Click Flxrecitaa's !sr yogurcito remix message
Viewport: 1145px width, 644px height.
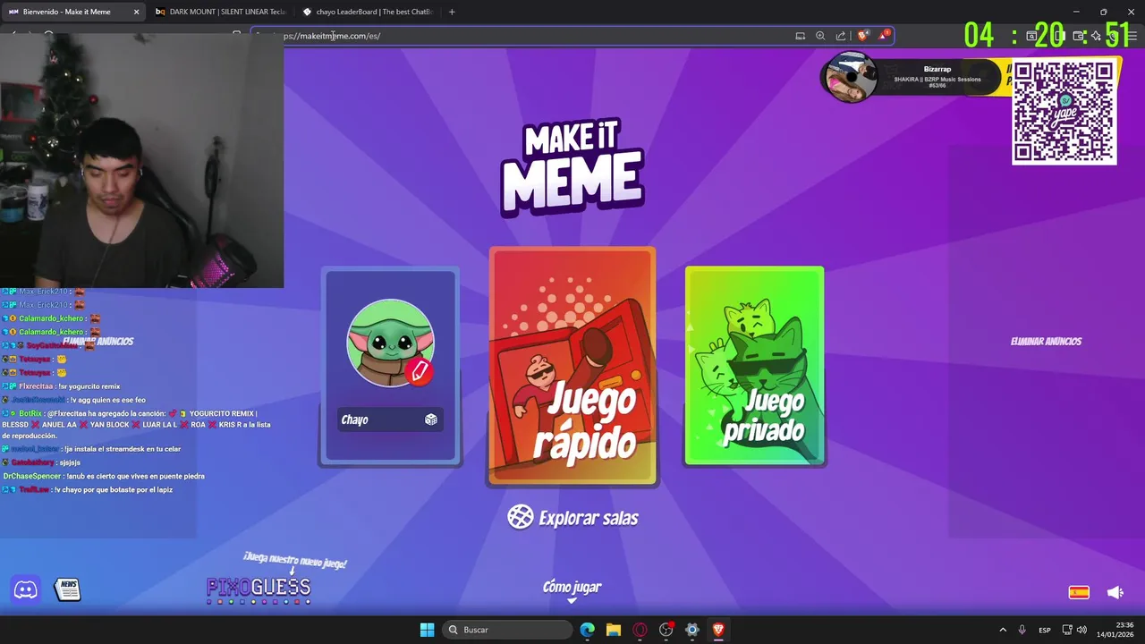click(61, 386)
